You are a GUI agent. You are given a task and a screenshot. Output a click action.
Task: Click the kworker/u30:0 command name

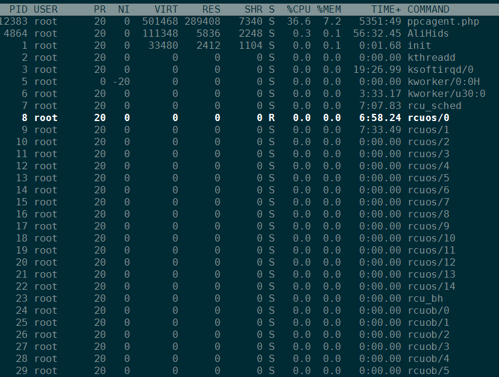tap(447, 94)
